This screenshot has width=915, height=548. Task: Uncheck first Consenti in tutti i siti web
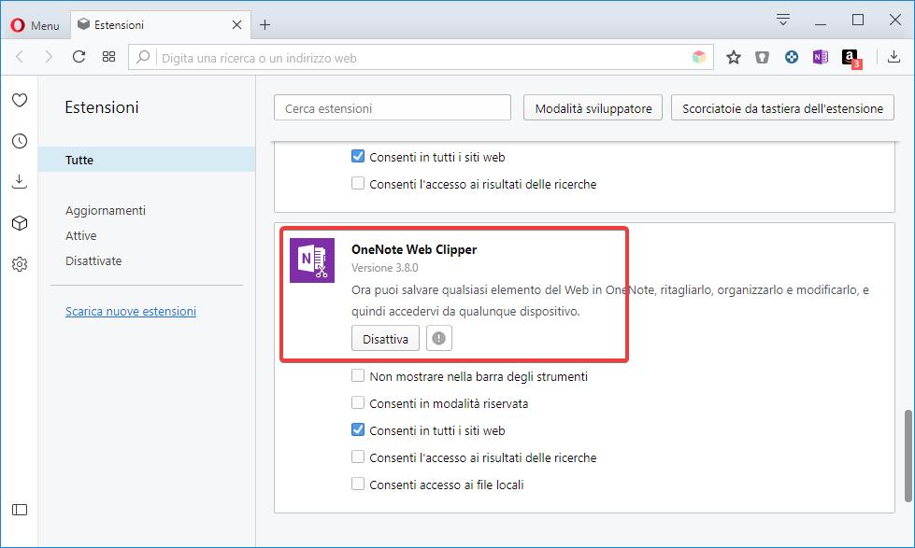tap(358, 156)
